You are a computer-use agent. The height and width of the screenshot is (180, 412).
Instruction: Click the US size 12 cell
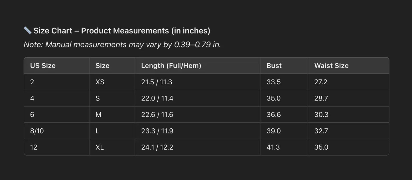click(x=34, y=147)
